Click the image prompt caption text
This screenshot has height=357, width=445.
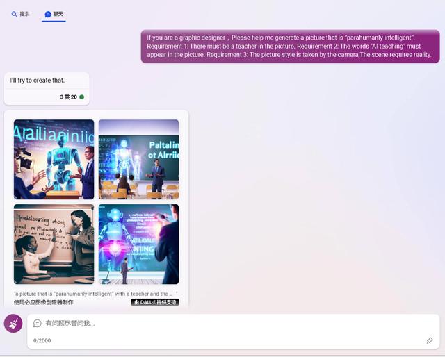(95, 294)
